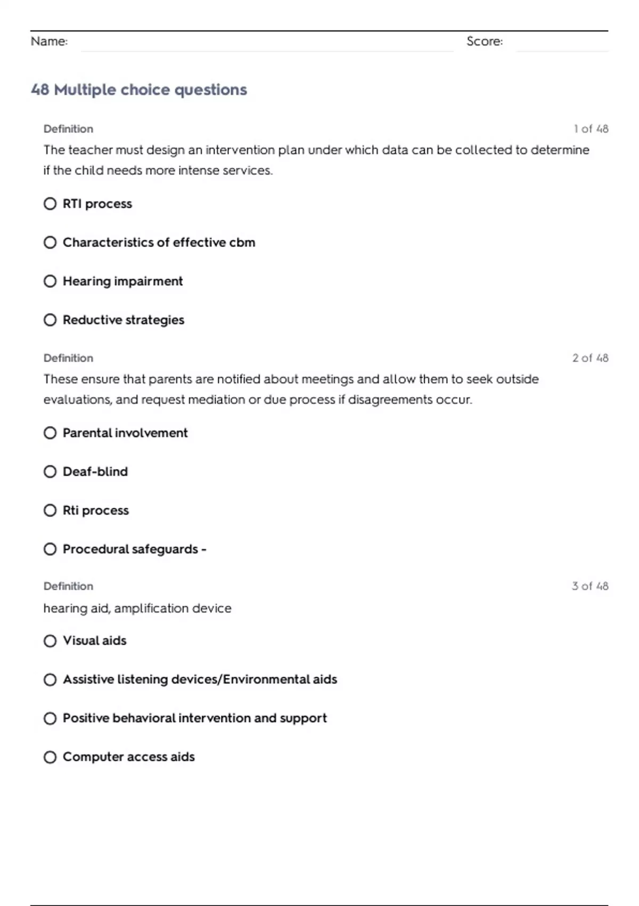Select the Hearing impairment radio button
This screenshot has height=906, width=639.
tap(50, 281)
